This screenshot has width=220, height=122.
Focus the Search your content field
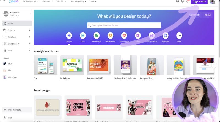coord(124,25)
